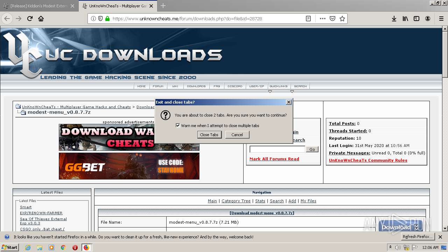The image size is (448, 252).
Task: Click Firefox taskbar button
Action: click(x=86, y=247)
